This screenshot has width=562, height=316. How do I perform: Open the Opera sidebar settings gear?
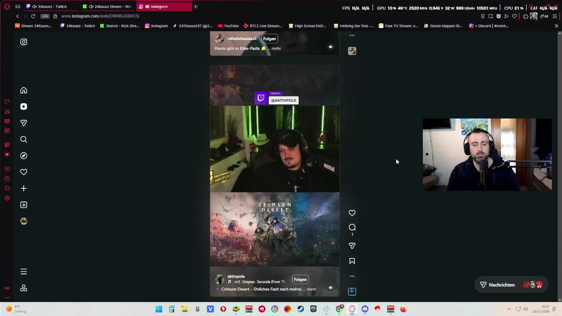pos(7,198)
